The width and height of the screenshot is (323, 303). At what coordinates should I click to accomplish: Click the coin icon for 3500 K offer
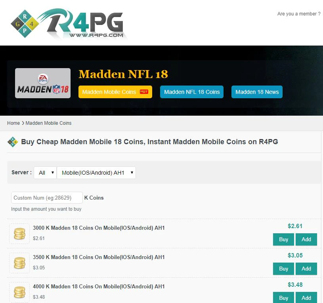[19, 263]
